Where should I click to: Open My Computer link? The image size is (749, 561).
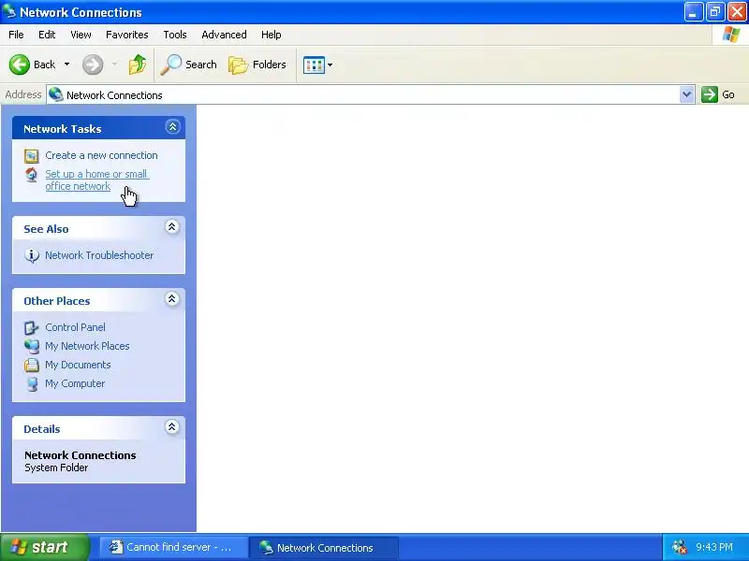pos(75,383)
